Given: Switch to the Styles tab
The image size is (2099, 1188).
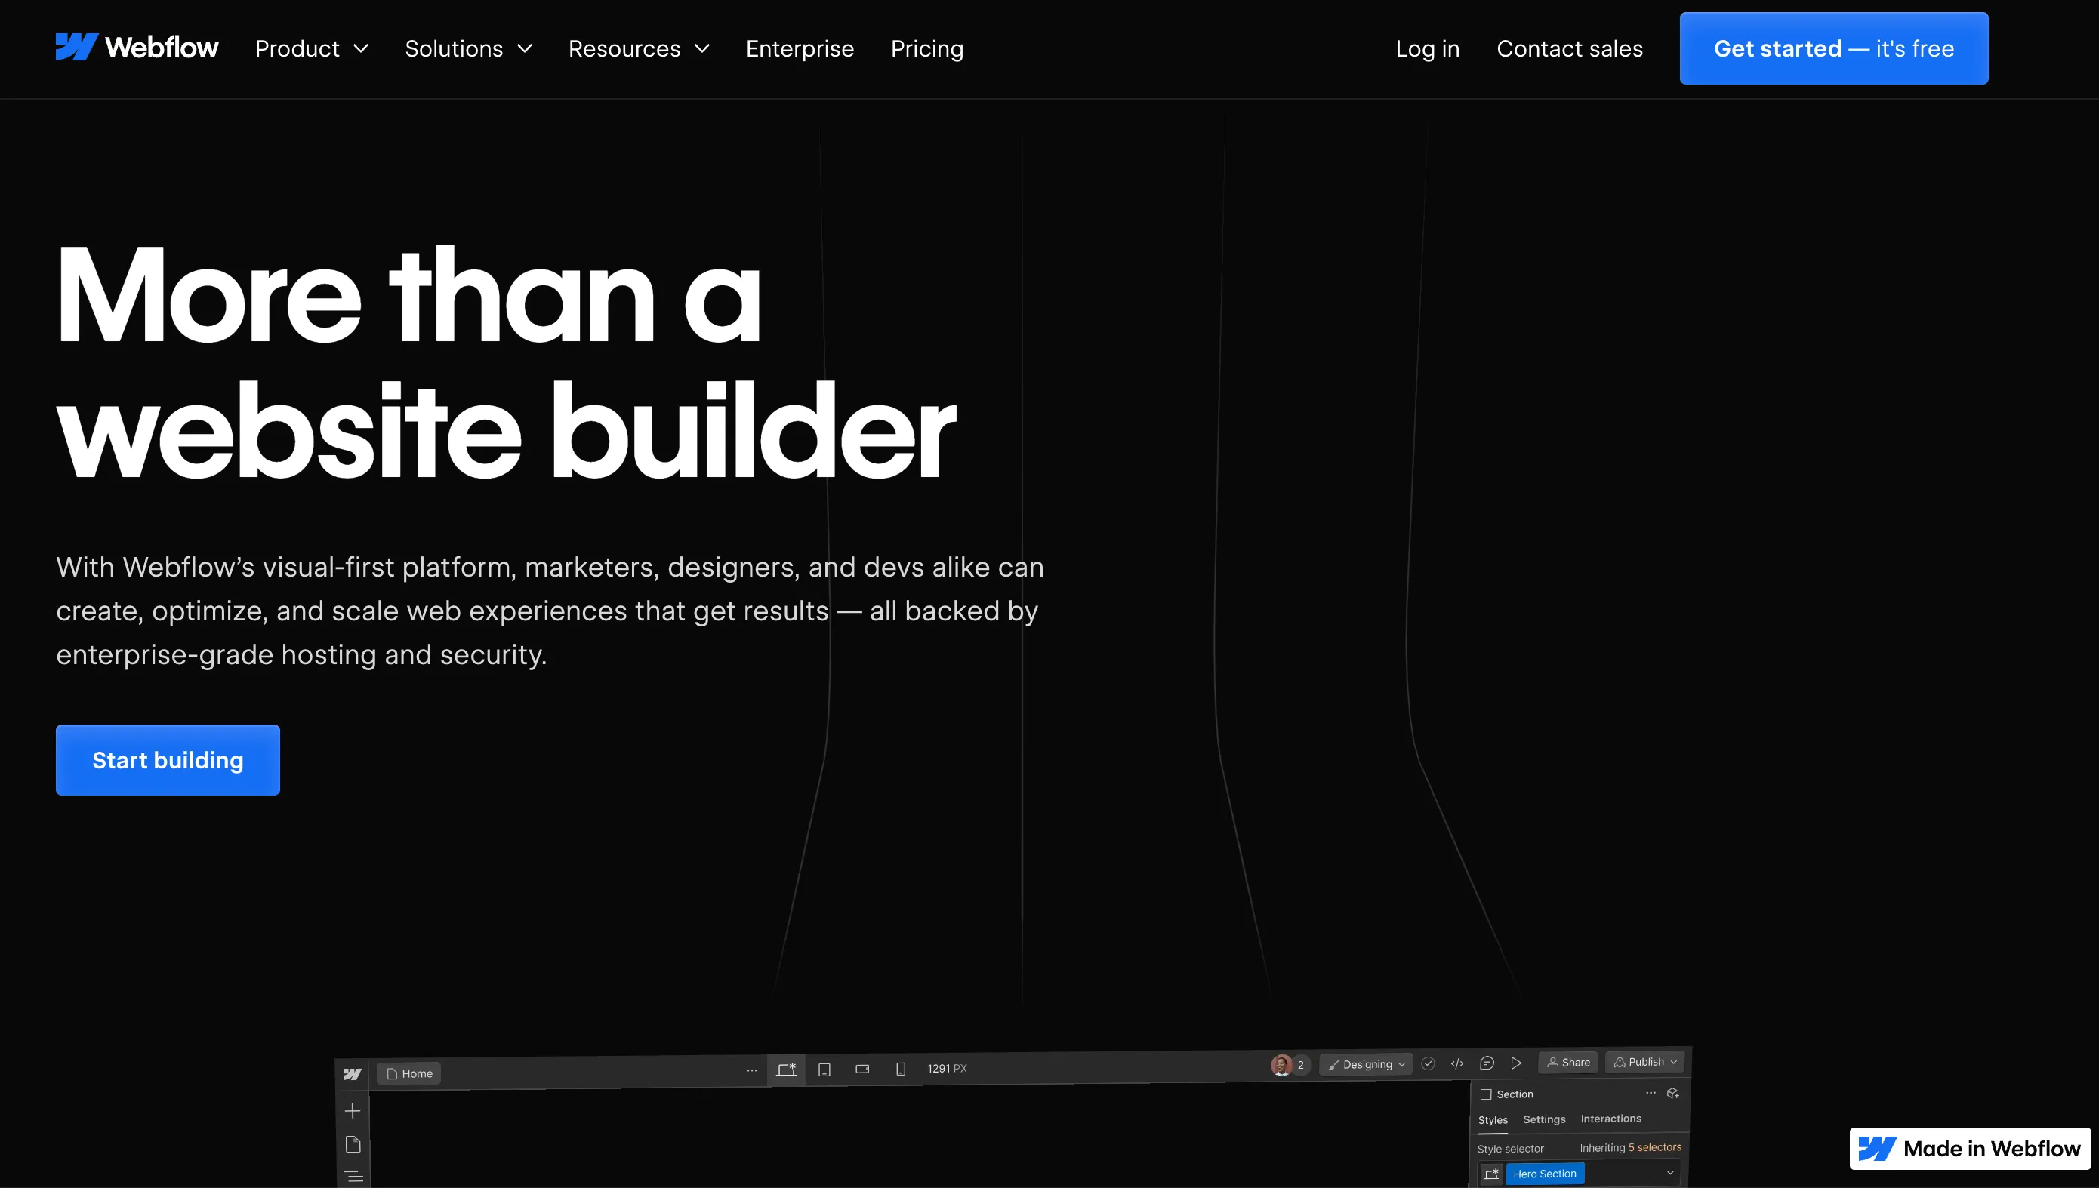Looking at the screenshot, I should [x=1493, y=1120].
